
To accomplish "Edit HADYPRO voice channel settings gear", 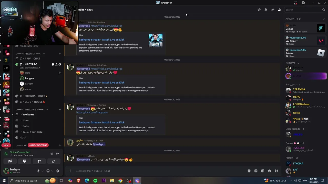I will click(x=60, y=64).
